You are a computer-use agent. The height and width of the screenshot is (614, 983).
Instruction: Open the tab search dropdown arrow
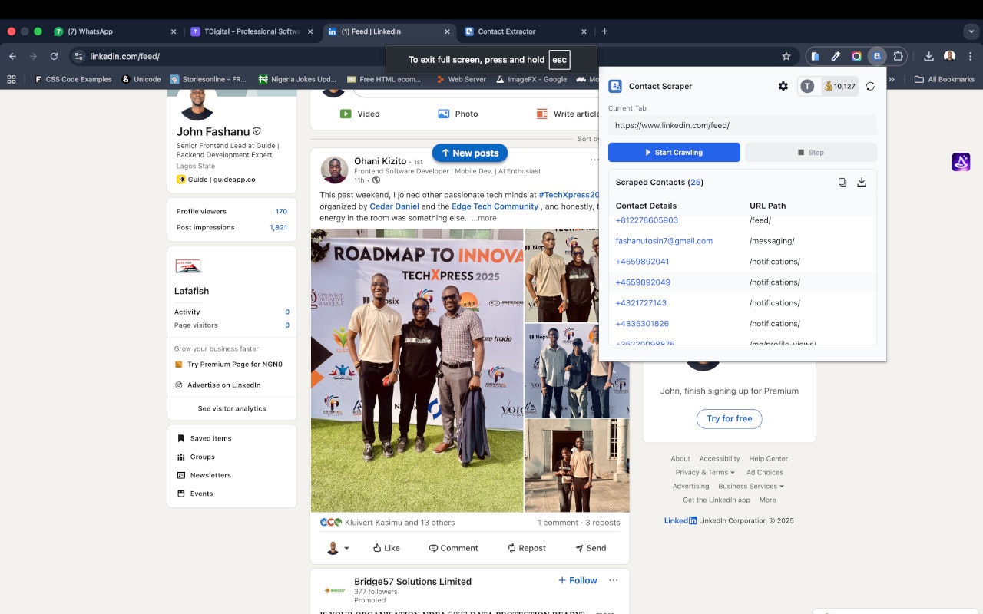coord(971,31)
